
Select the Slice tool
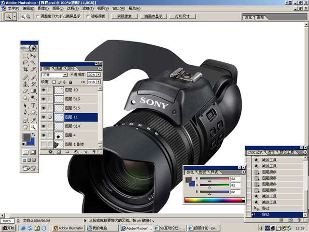click(x=33, y=69)
